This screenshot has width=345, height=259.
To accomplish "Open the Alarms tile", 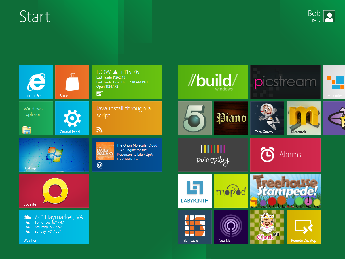I will (285, 155).
